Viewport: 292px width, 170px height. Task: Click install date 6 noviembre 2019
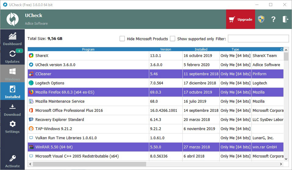(199, 129)
